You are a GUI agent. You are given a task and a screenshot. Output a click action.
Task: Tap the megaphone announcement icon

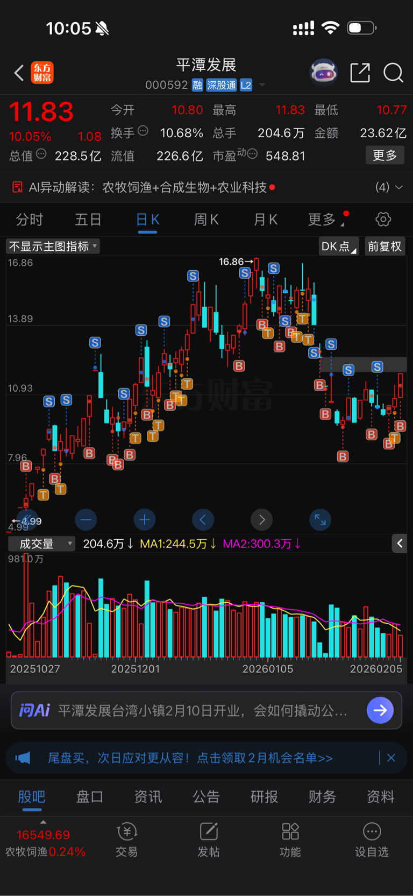pyautogui.click(x=23, y=758)
